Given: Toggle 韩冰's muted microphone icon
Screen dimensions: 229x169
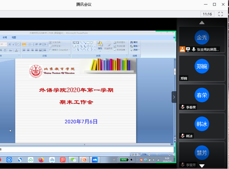Looking at the screenshot, I should pyautogui.click(x=183, y=136).
